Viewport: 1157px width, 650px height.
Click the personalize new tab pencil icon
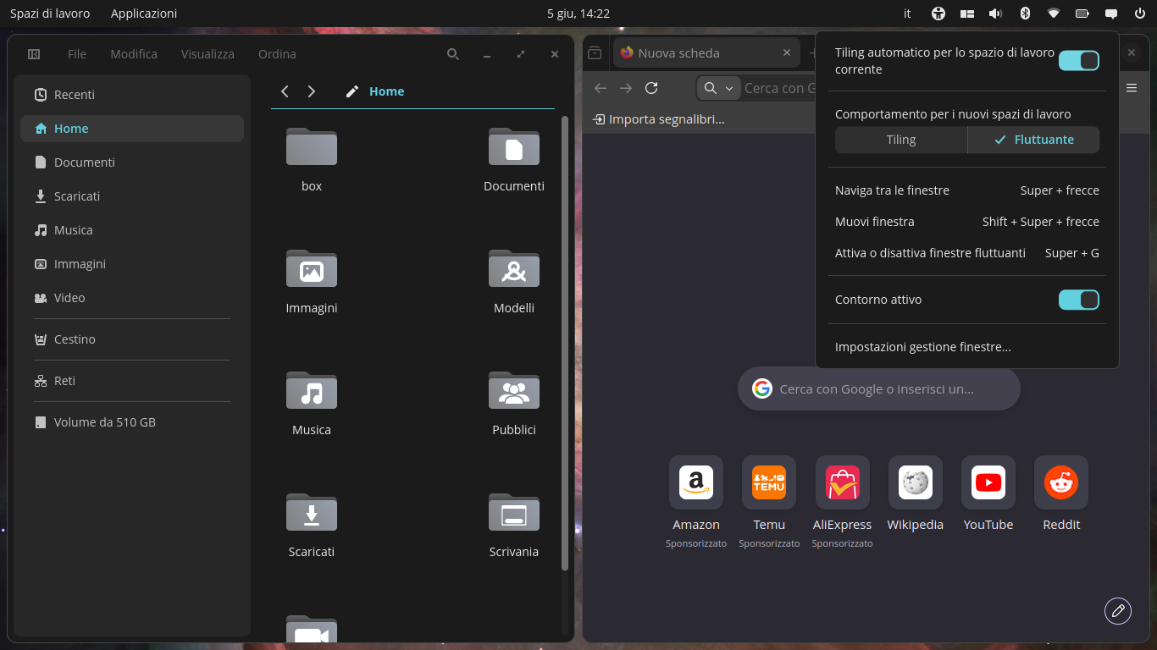click(x=1118, y=610)
